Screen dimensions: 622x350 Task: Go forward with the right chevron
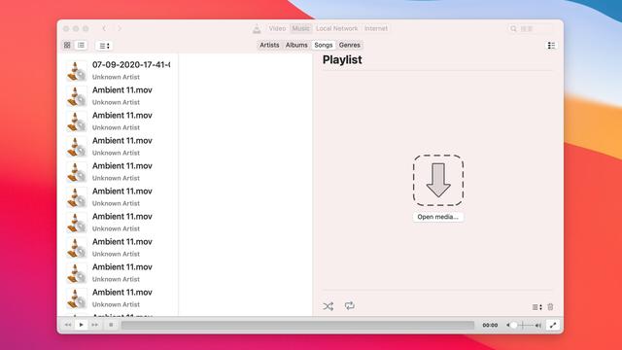[x=120, y=28]
